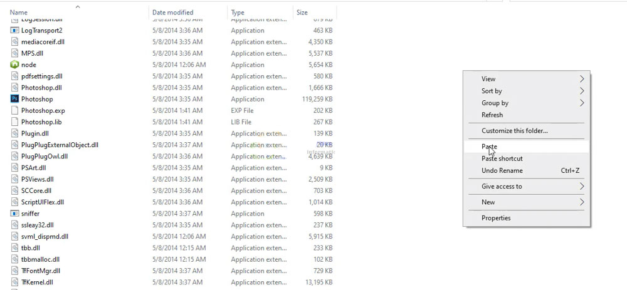
Task: Click the EXP File type cell
Action: (x=242, y=110)
